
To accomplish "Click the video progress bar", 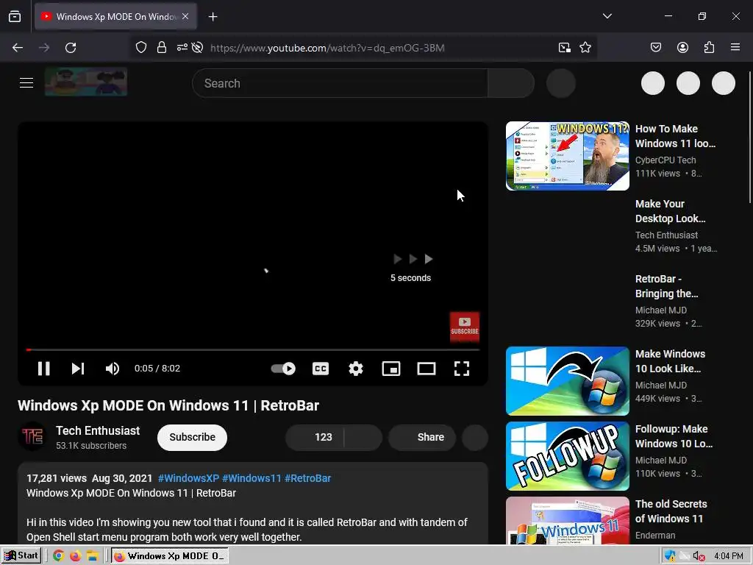I will (x=253, y=349).
